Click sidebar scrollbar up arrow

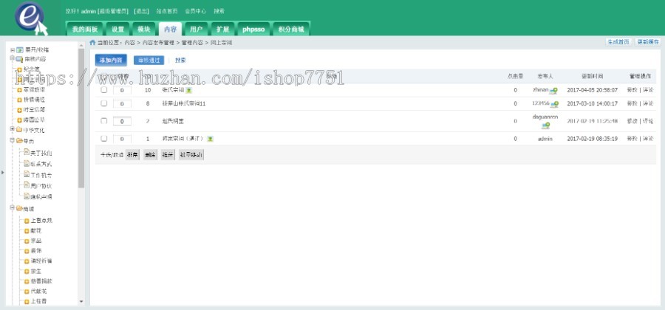(x=81, y=44)
